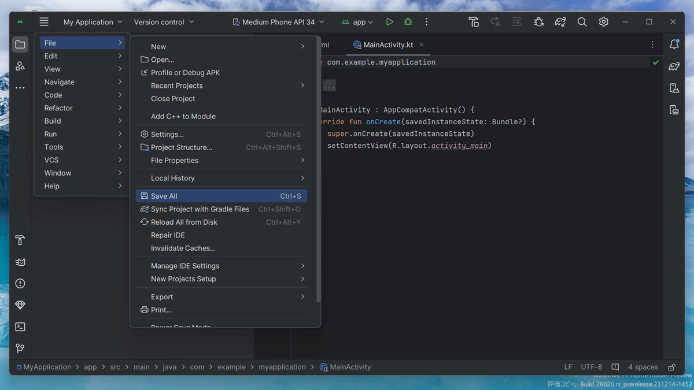Select Sync Project with Gradle Files

tap(222, 209)
